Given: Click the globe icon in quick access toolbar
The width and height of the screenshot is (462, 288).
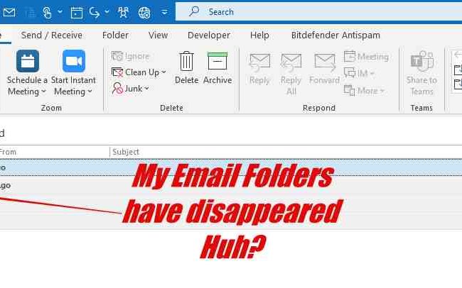Looking at the screenshot, I should (x=144, y=13).
